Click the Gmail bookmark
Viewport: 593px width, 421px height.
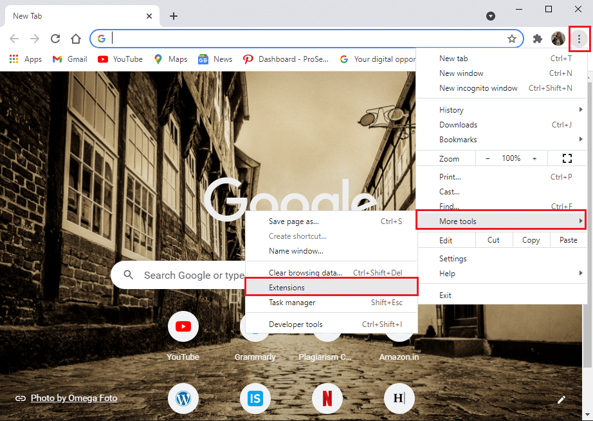[x=70, y=59]
